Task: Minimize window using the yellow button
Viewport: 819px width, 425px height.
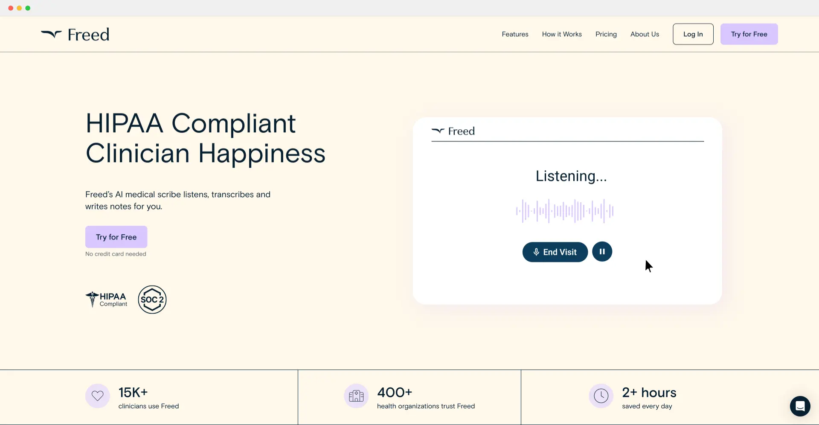Action: pos(19,8)
